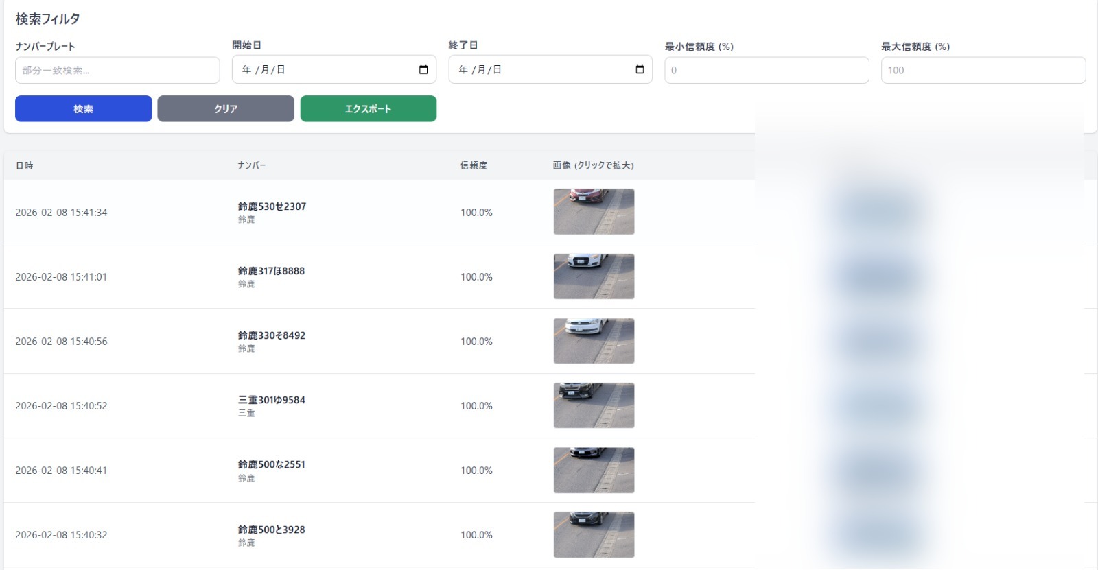Enlarge the thumbnail for plate 鈴鹿500と3928

click(594, 535)
